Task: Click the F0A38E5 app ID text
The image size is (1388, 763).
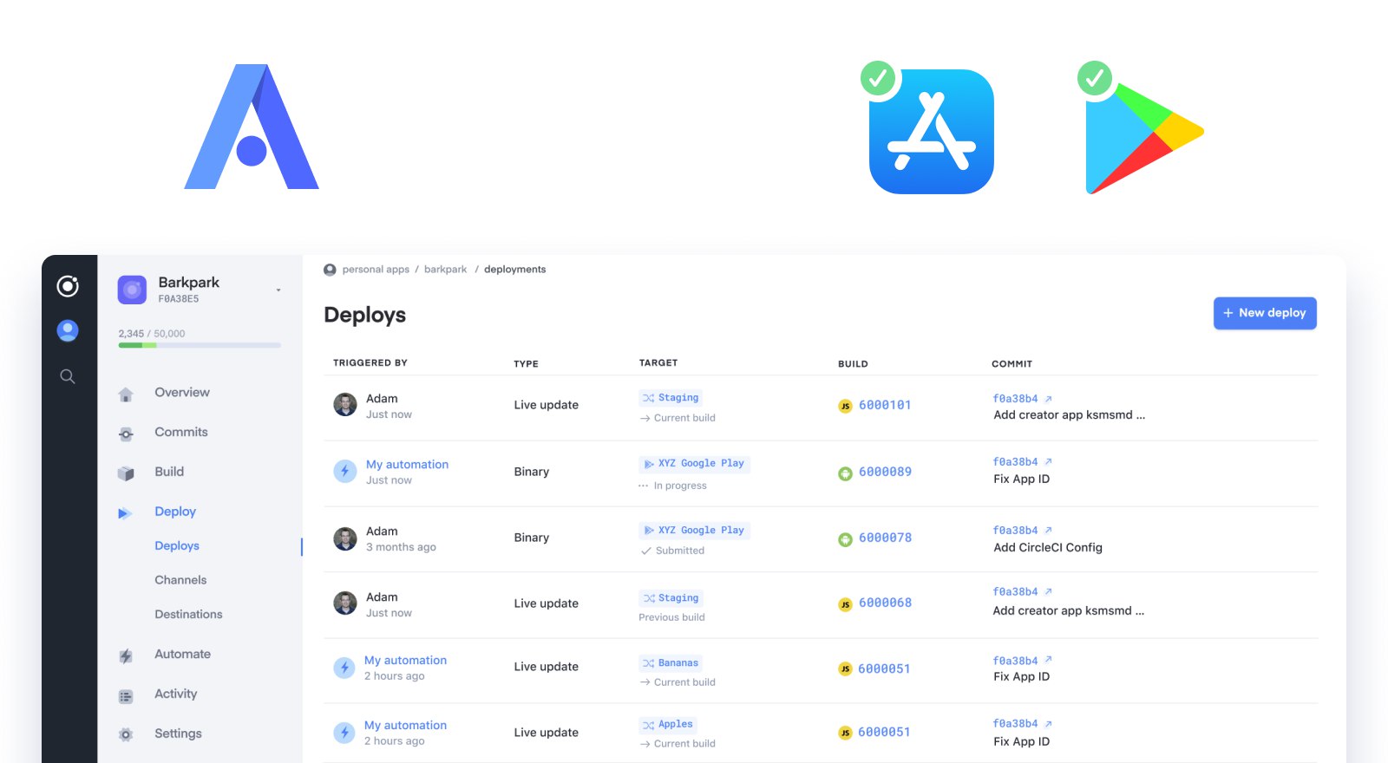Action: point(179,299)
